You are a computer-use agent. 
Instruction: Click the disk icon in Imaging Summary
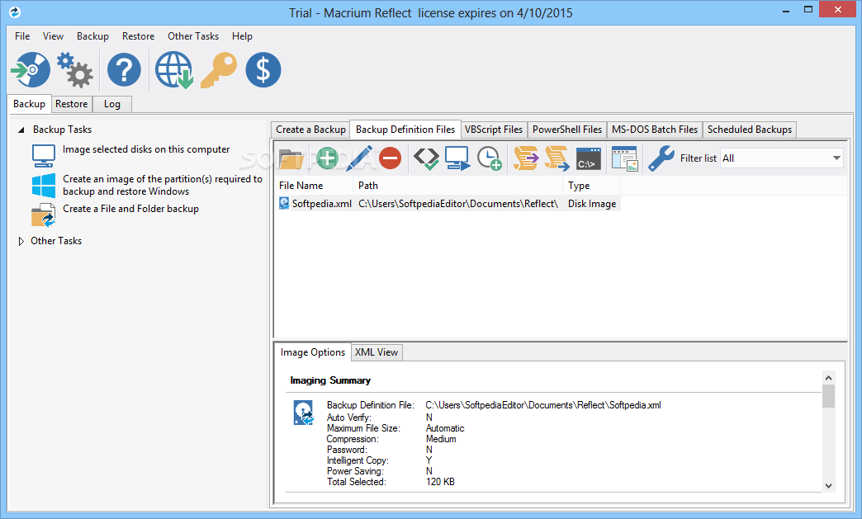click(304, 413)
